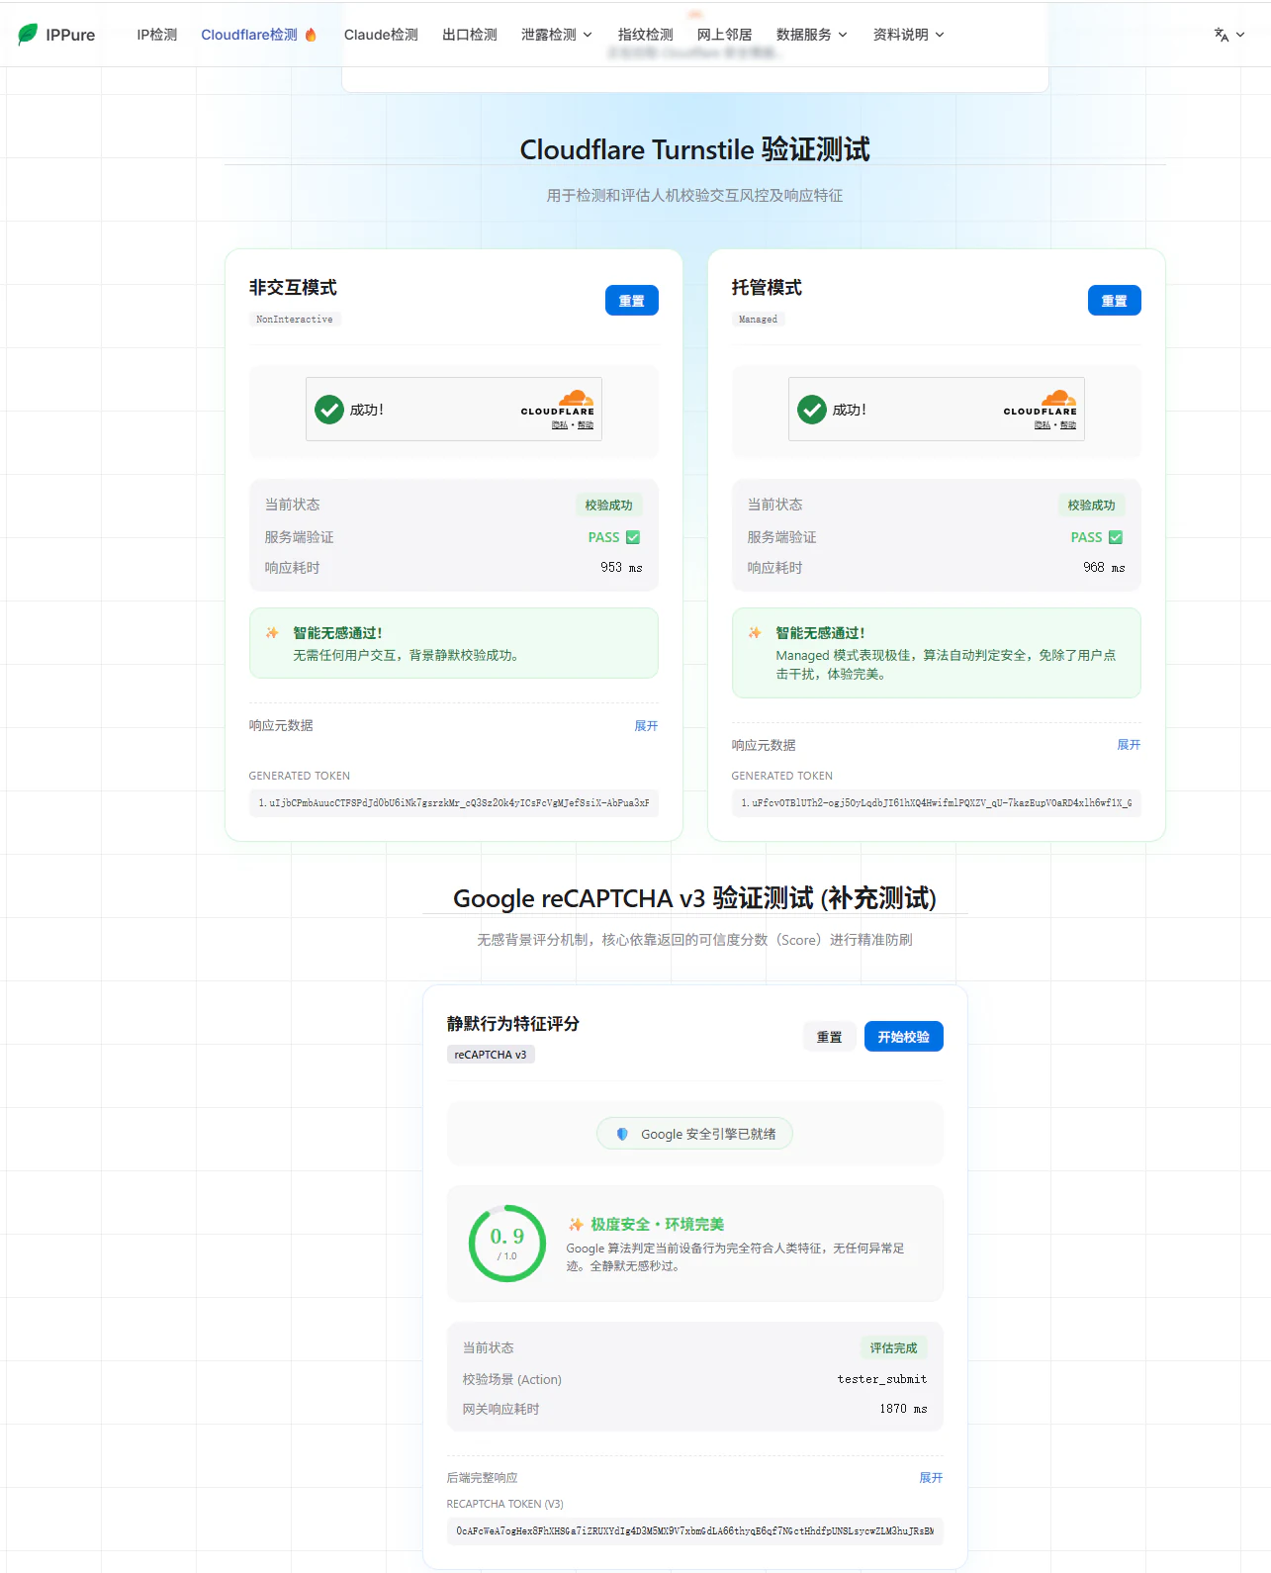Click PASS green check in 非交互模式 card

(633, 537)
